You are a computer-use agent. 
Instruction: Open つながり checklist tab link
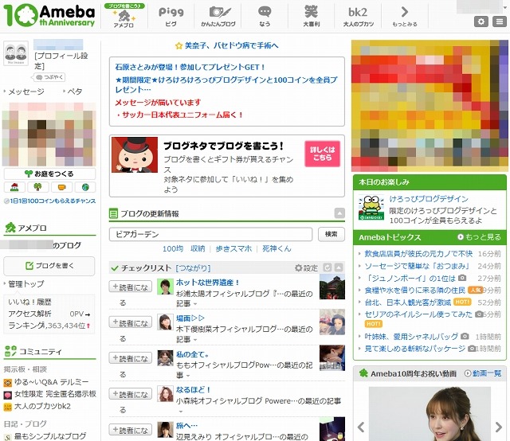(193, 267)
